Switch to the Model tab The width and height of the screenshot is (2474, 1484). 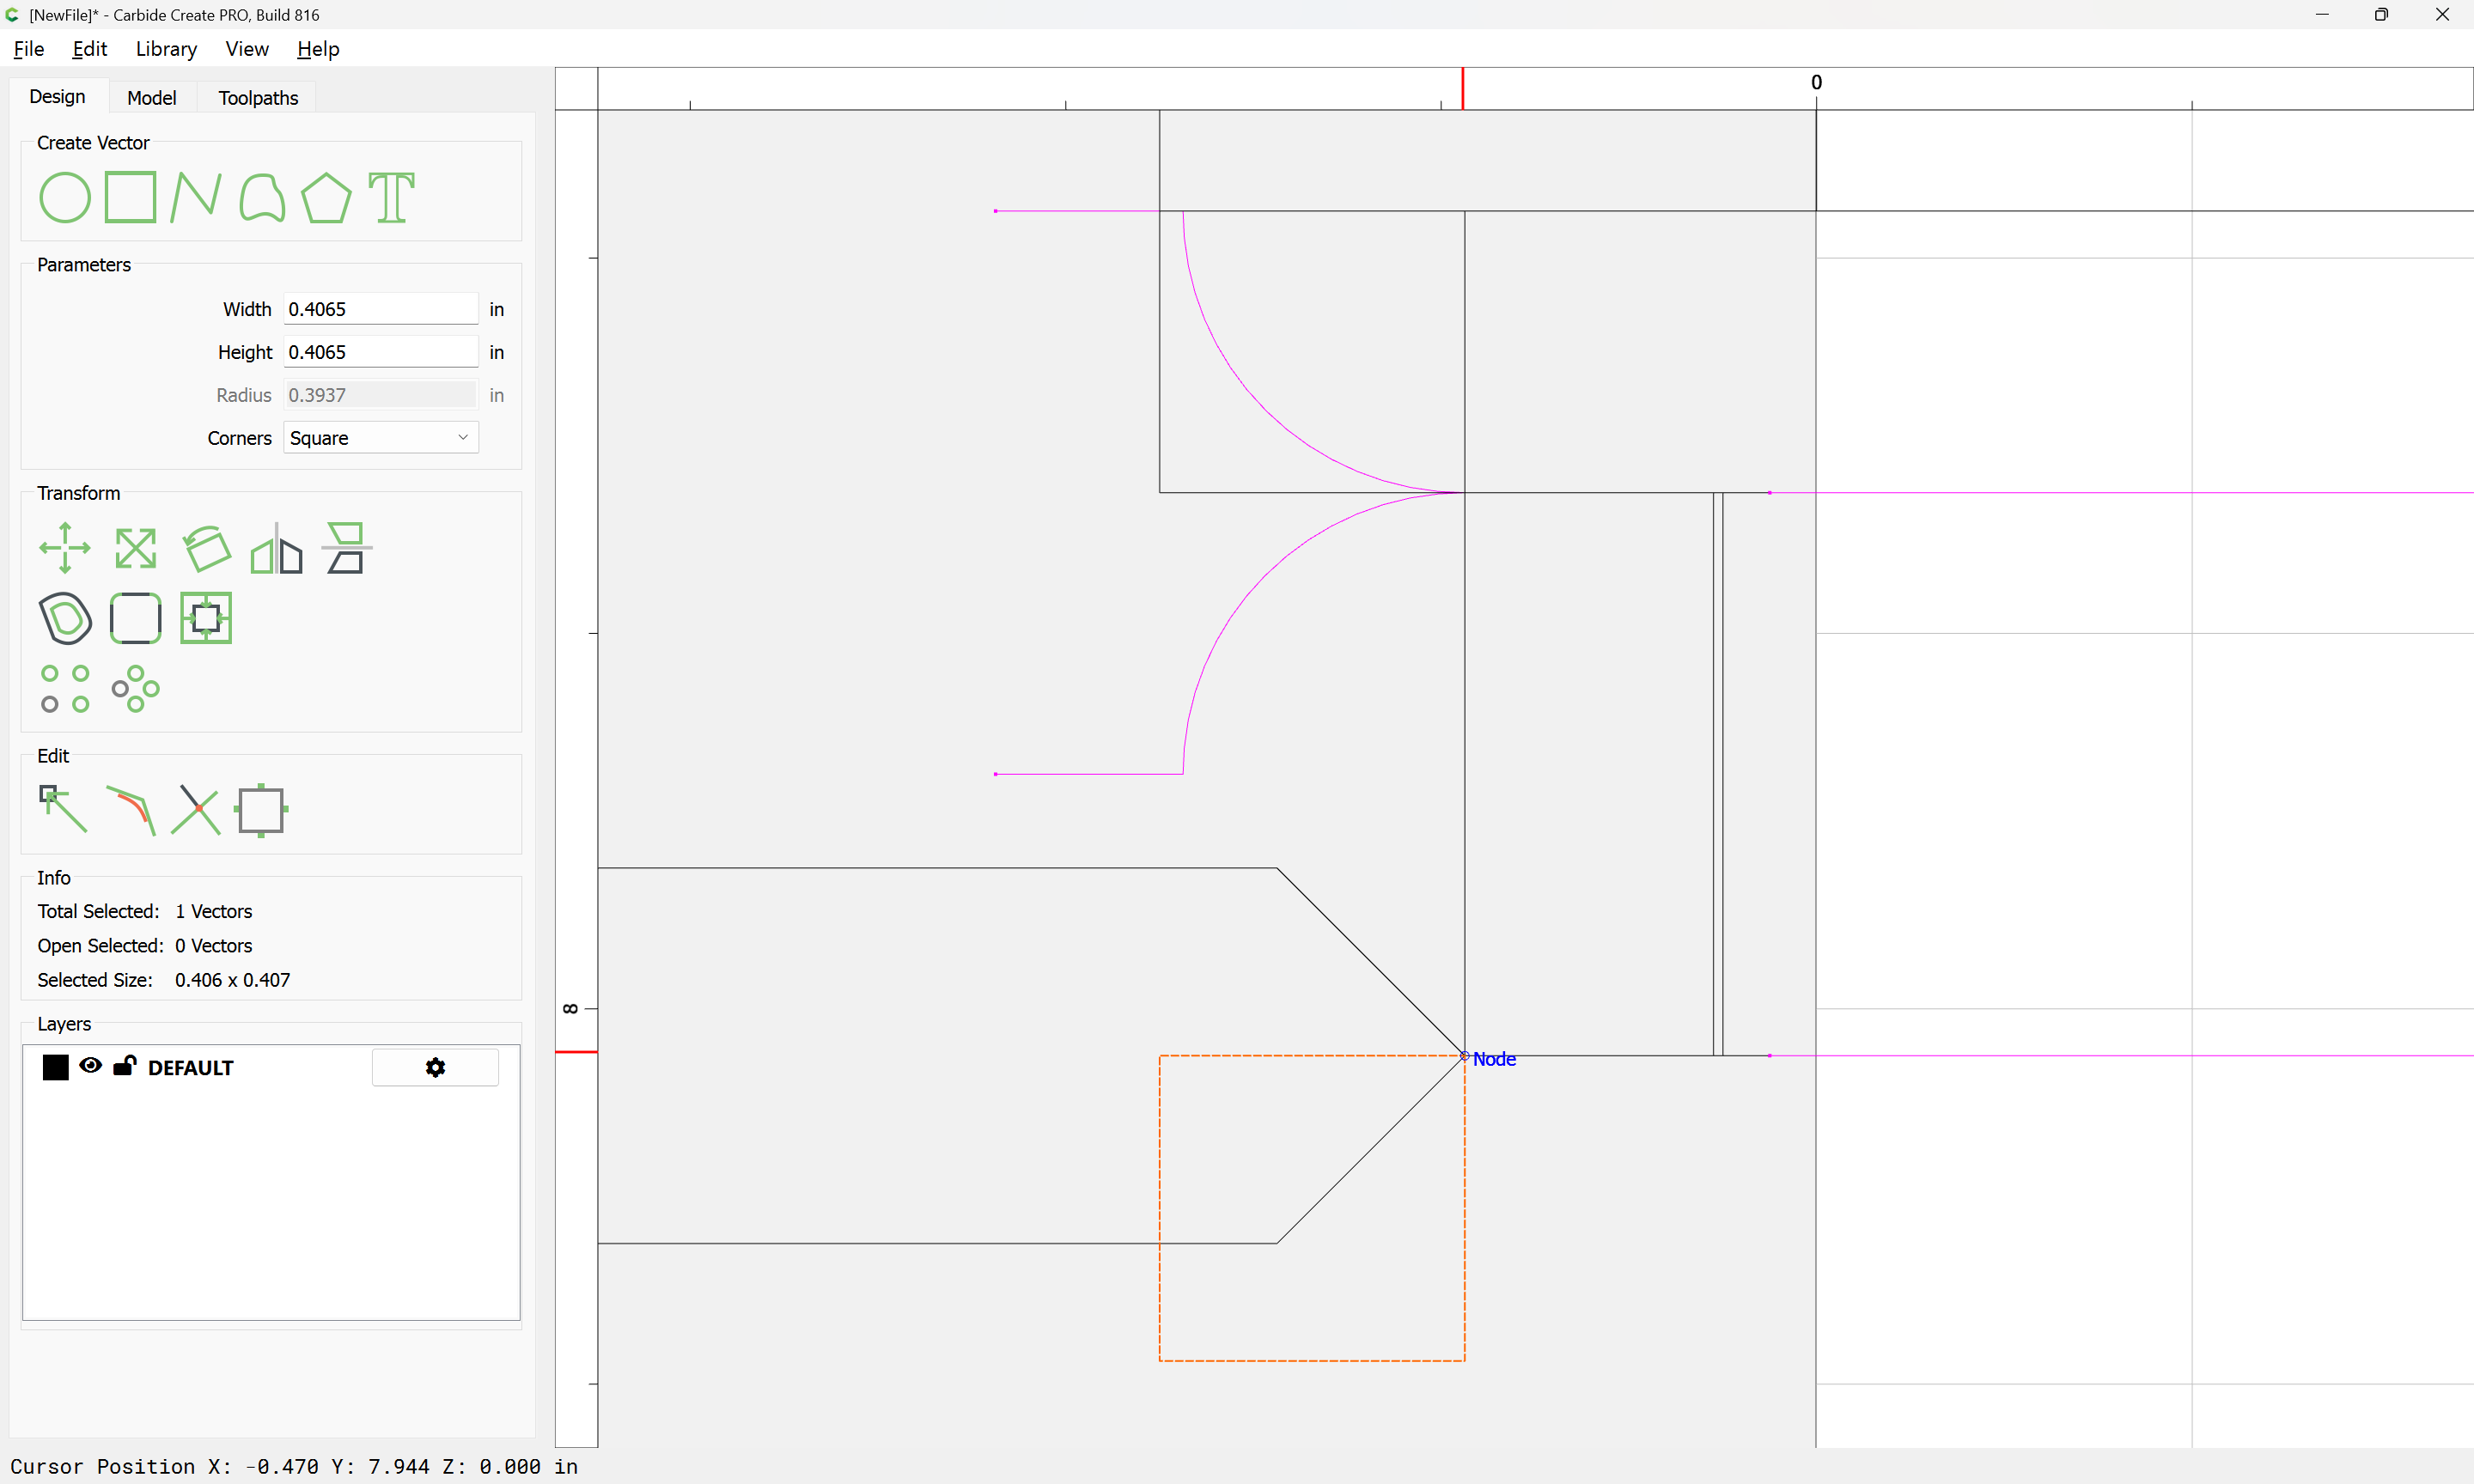152,97
